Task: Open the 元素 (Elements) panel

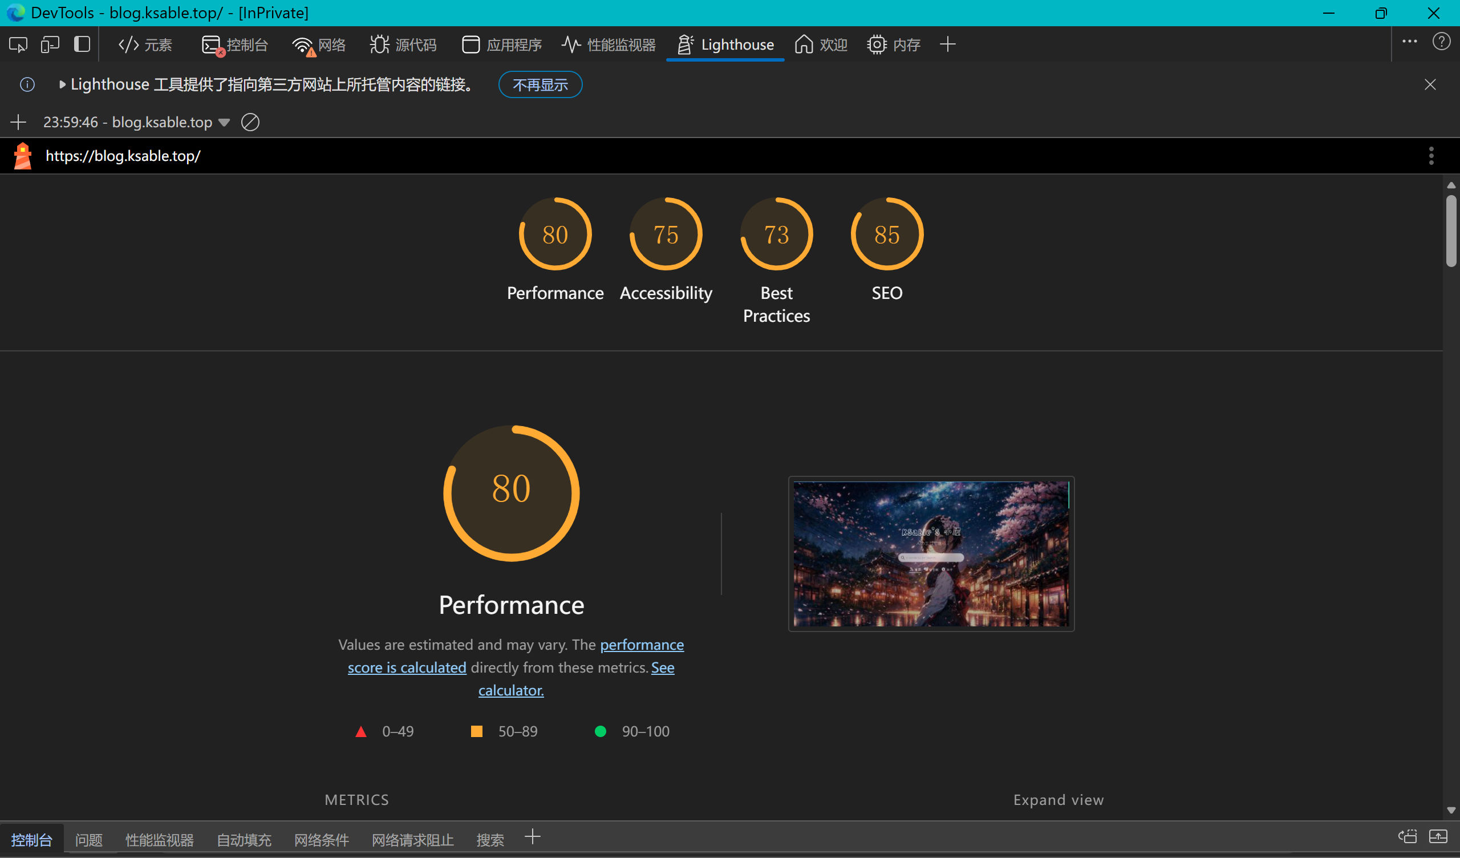Action: [x=145, y=44]
